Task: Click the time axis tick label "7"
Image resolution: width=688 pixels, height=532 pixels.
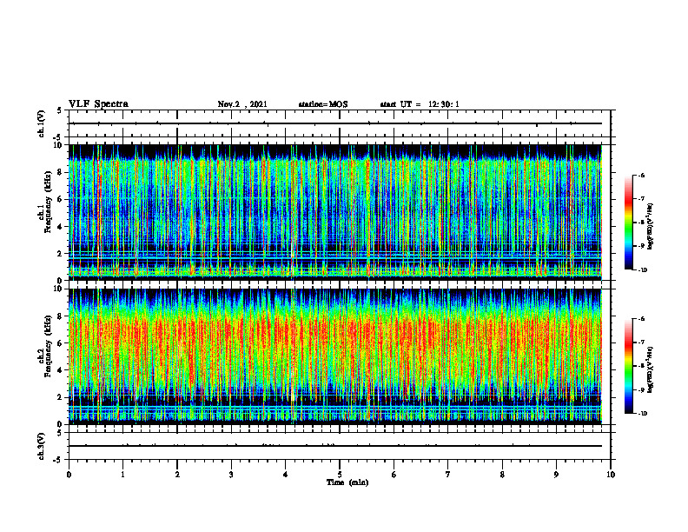Action: [448, 475]
